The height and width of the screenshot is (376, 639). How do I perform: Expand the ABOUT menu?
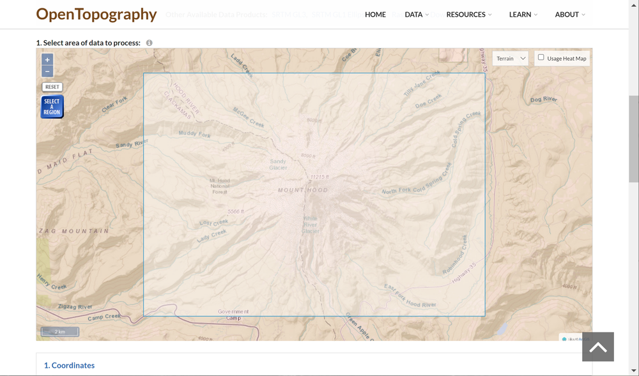[x=570, y=14]
